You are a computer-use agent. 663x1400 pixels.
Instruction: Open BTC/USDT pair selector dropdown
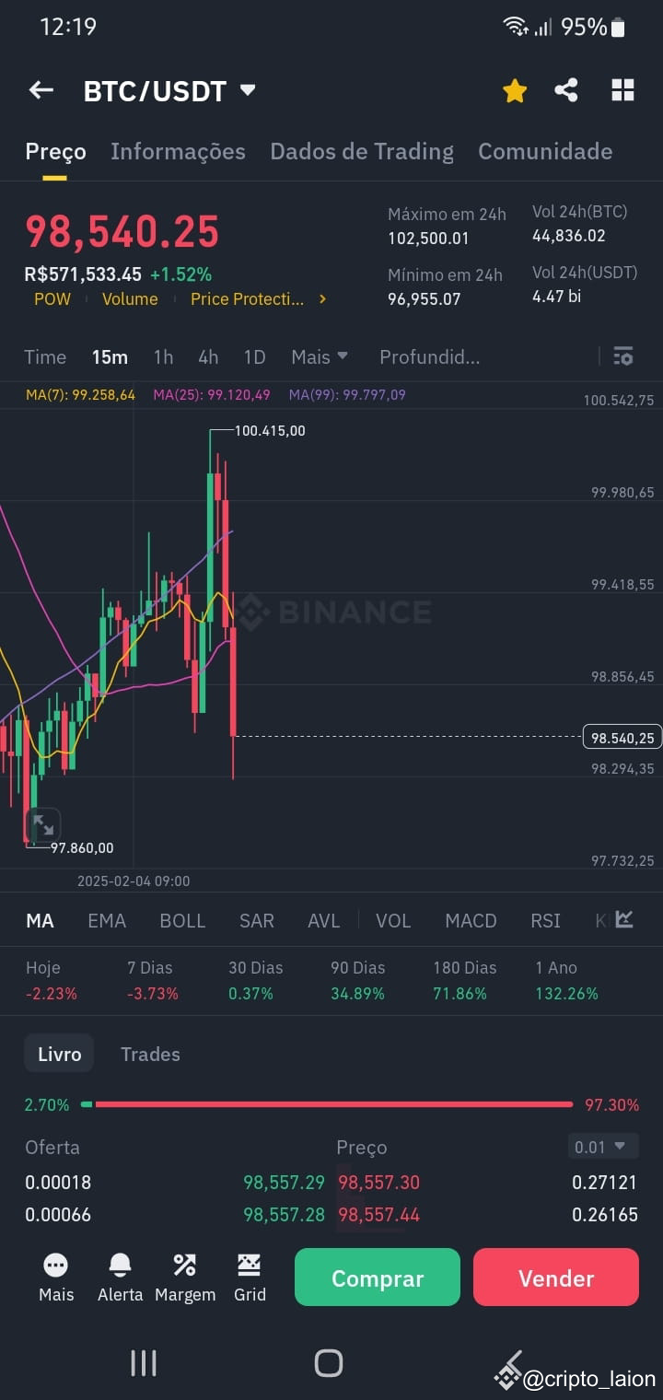[169, 90]
